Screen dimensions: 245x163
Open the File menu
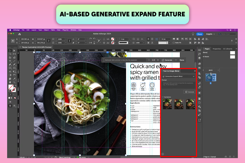(x=23, y=30)
